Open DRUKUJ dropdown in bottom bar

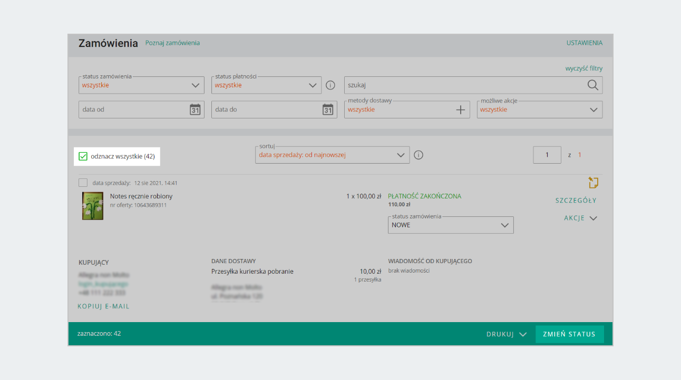(507, 334)
